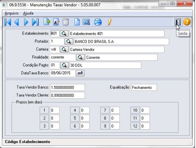The image size is (196, 148).
Task: Click the Equalização field Fechamento
Action: [x=144, y=87]
